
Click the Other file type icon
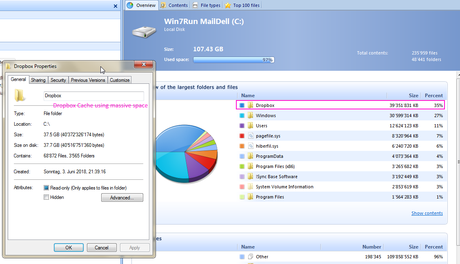tap(250, 257)
